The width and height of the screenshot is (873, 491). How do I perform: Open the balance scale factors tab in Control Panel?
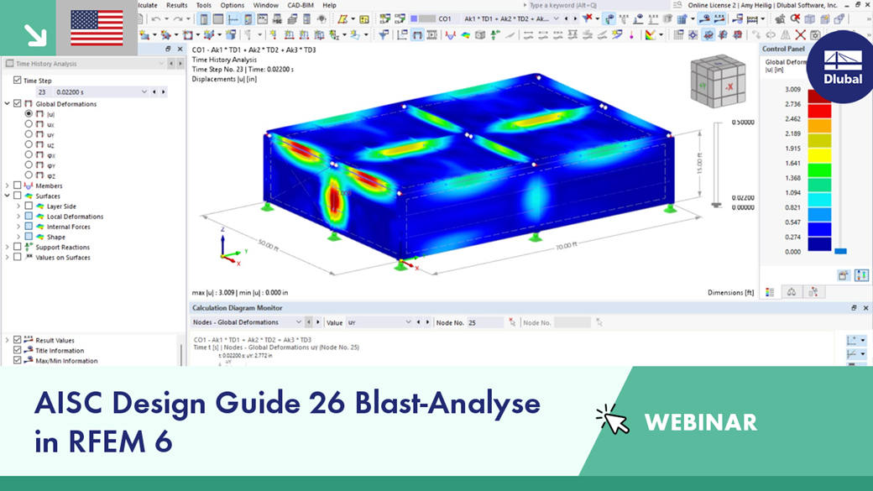791,292
